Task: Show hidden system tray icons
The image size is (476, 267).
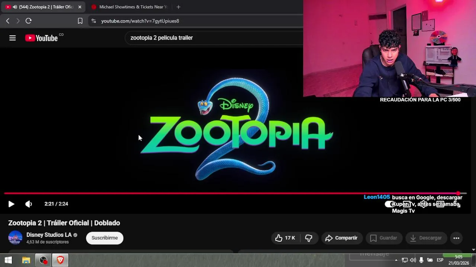Action: point(396,260)
